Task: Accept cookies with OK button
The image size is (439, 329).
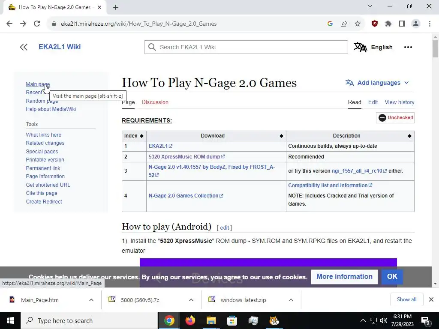Action: click(x=392, y=277)
